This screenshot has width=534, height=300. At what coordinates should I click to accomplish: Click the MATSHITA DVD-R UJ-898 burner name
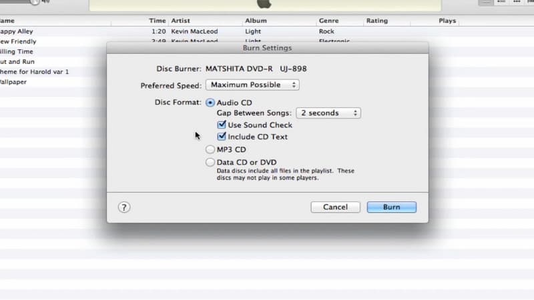tap(256, 69)
